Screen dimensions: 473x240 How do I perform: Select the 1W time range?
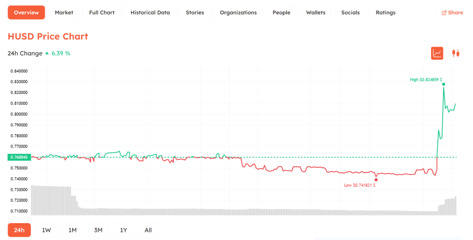coord(47,230)
